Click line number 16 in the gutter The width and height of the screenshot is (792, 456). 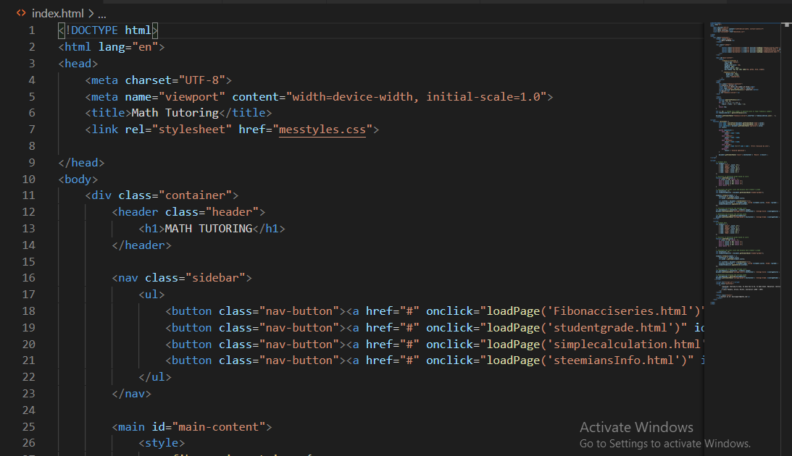29,278
